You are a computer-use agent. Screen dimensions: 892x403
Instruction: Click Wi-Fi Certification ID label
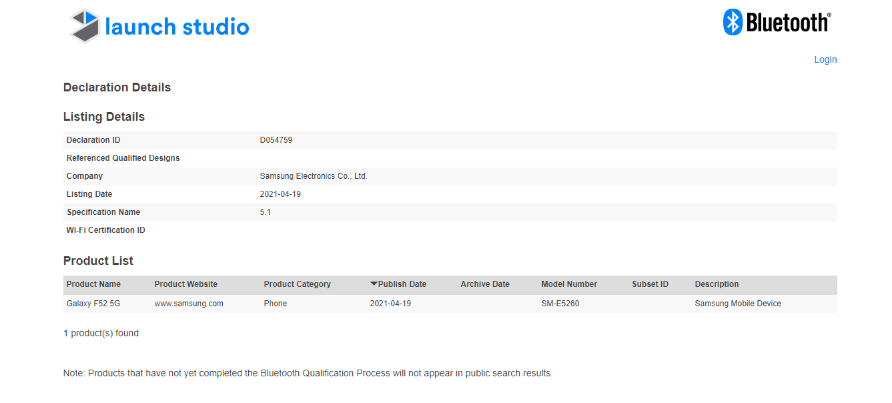pyautogui.click(x=106, y=230)
